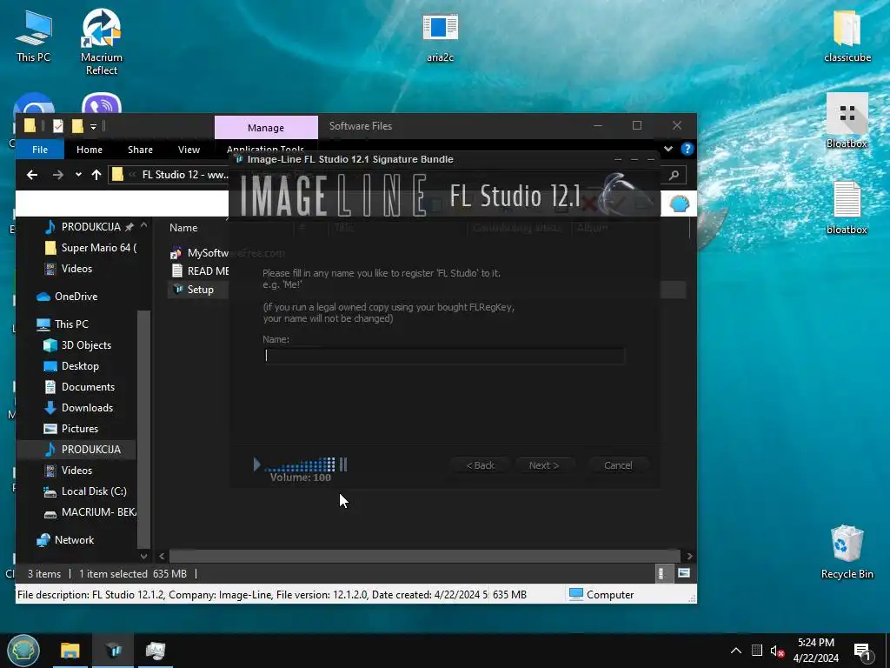Screen dimensions: 890x668
Task: Open the Start menu shell button
Action: point(23,651)
